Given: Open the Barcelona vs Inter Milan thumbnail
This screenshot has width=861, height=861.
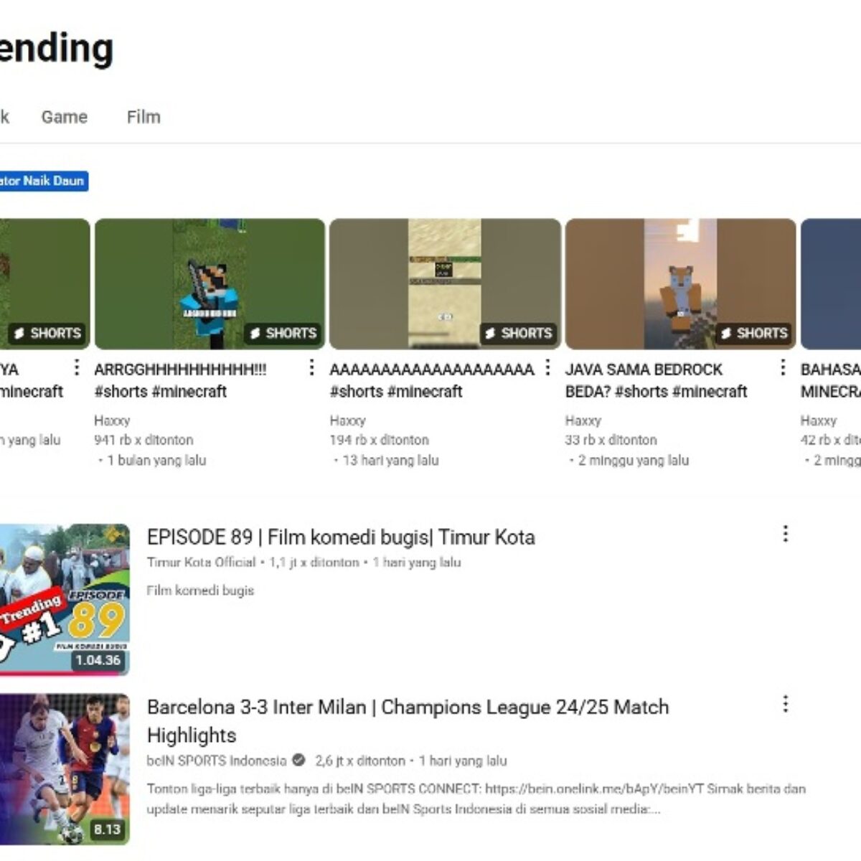Looking at the screenshot, I should 65,769.
